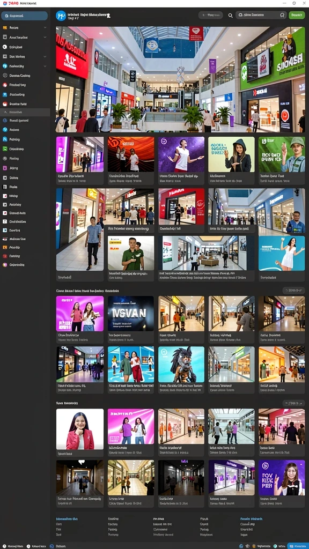Click the bottom-most purple-orange round sidebar icon
309x549 pixels.
tap(4, 265)
